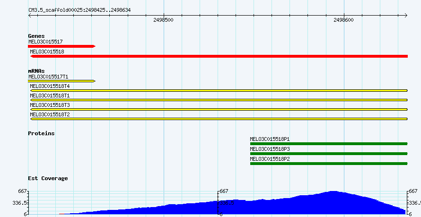
Task: Select the MELO3C015517 gene label
Action: [45, 42]
